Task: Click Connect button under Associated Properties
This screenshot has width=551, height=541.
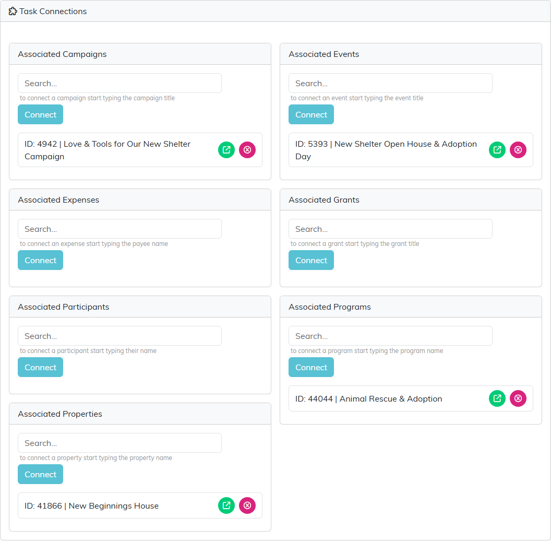Action: click(x=40, y=474)
